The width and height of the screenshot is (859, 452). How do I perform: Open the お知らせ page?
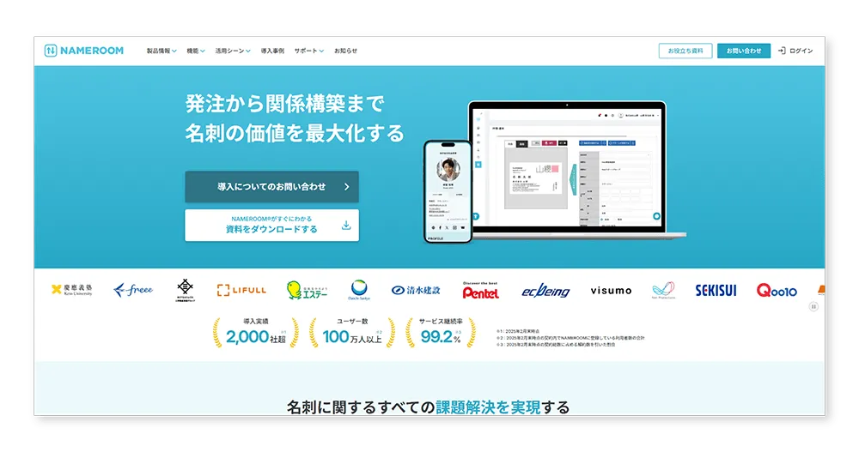pyautogui.click(x=345, y=51)
